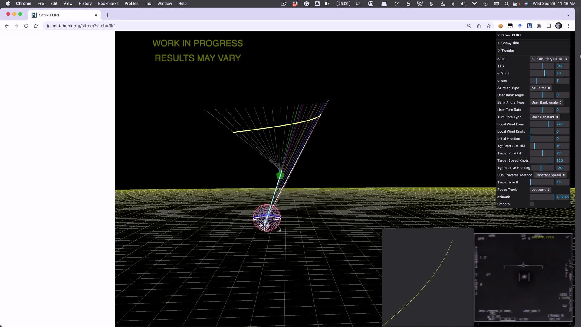The image size is (581, 327).
Task: Open macOS Spotlight search icon
Action: pos(507,4)
